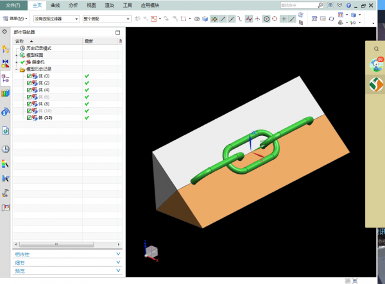Open the HD3D info sidebar icon

tap(6, 112)
